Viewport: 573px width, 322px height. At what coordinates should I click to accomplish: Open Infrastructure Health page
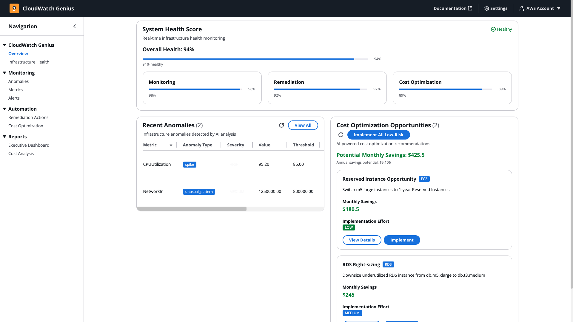click(29, 62)
